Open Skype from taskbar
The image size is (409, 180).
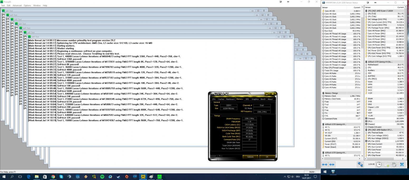(x=61, y=177)
